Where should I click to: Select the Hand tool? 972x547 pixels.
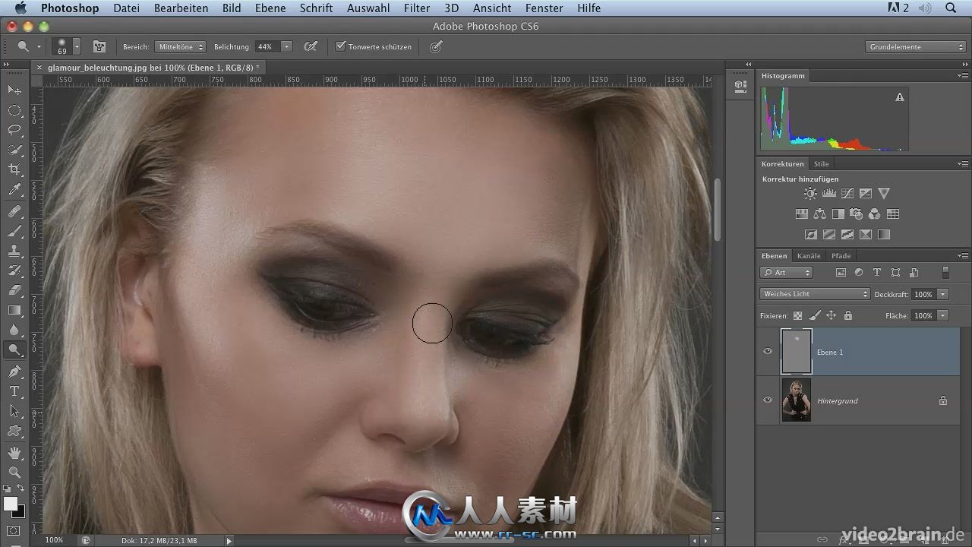[x=14, y=453]
